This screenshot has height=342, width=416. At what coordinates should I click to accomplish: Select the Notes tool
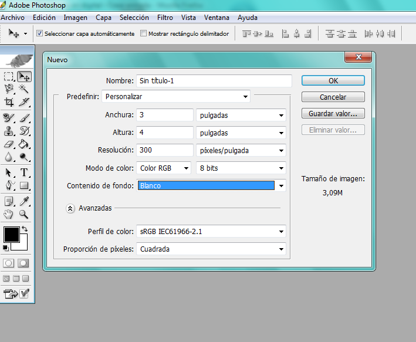[x=9, y=201]
